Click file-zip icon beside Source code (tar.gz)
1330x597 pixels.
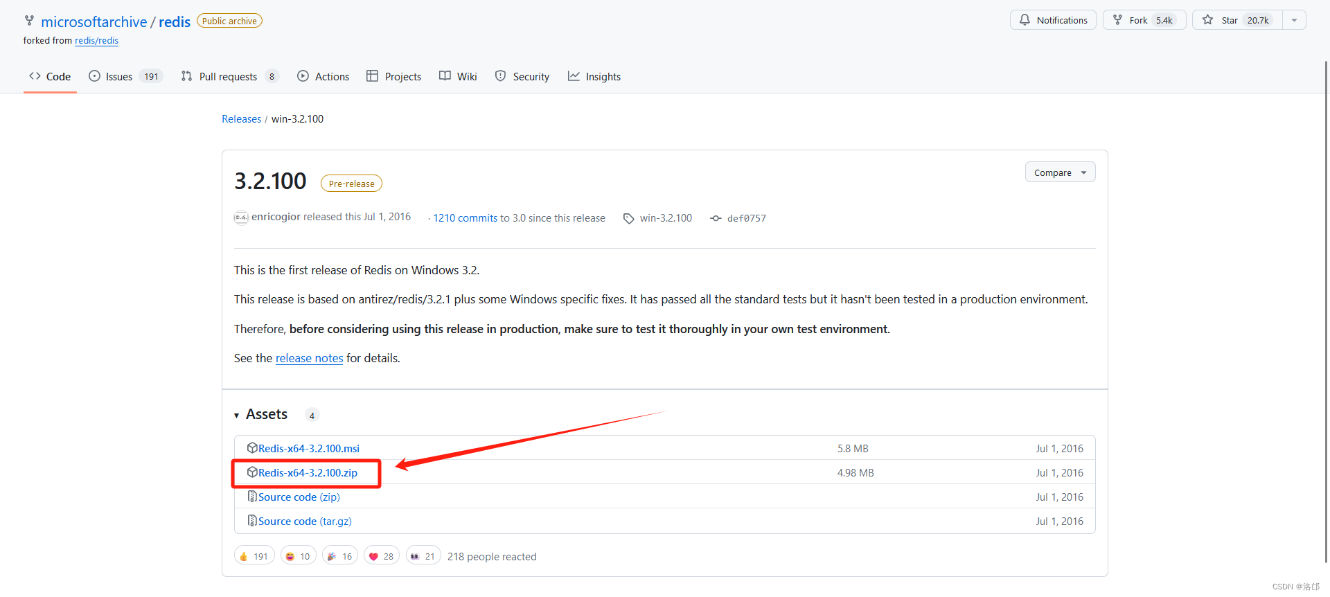point(252,521)
